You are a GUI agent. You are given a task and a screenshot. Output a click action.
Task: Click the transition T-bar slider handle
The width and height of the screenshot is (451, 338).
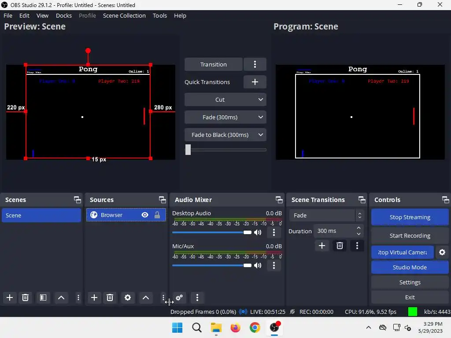(188, 150)
